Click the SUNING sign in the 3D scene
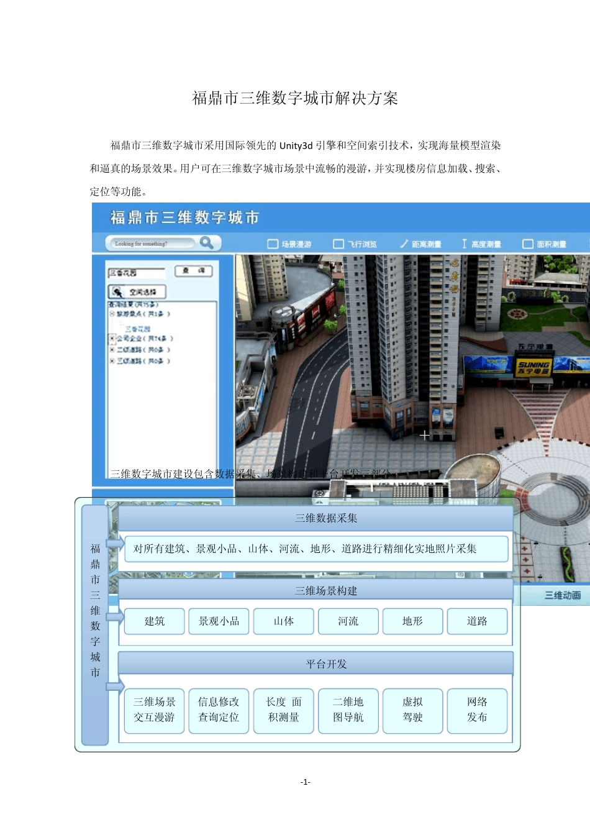The image size is (590, 835). (x=533, y=367)
